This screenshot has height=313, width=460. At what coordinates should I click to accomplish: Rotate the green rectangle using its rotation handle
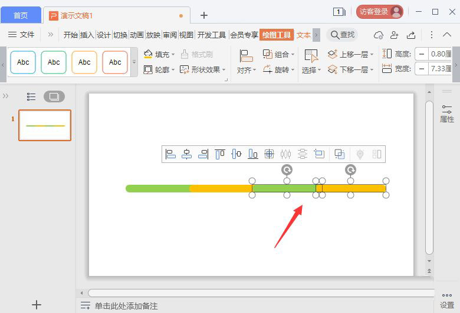coord(287,169)
